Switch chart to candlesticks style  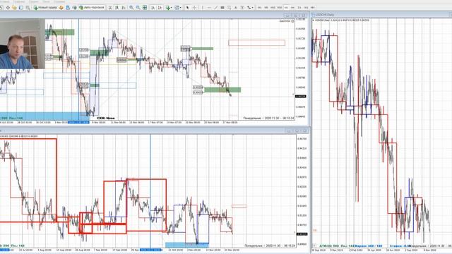click(117, 8)
